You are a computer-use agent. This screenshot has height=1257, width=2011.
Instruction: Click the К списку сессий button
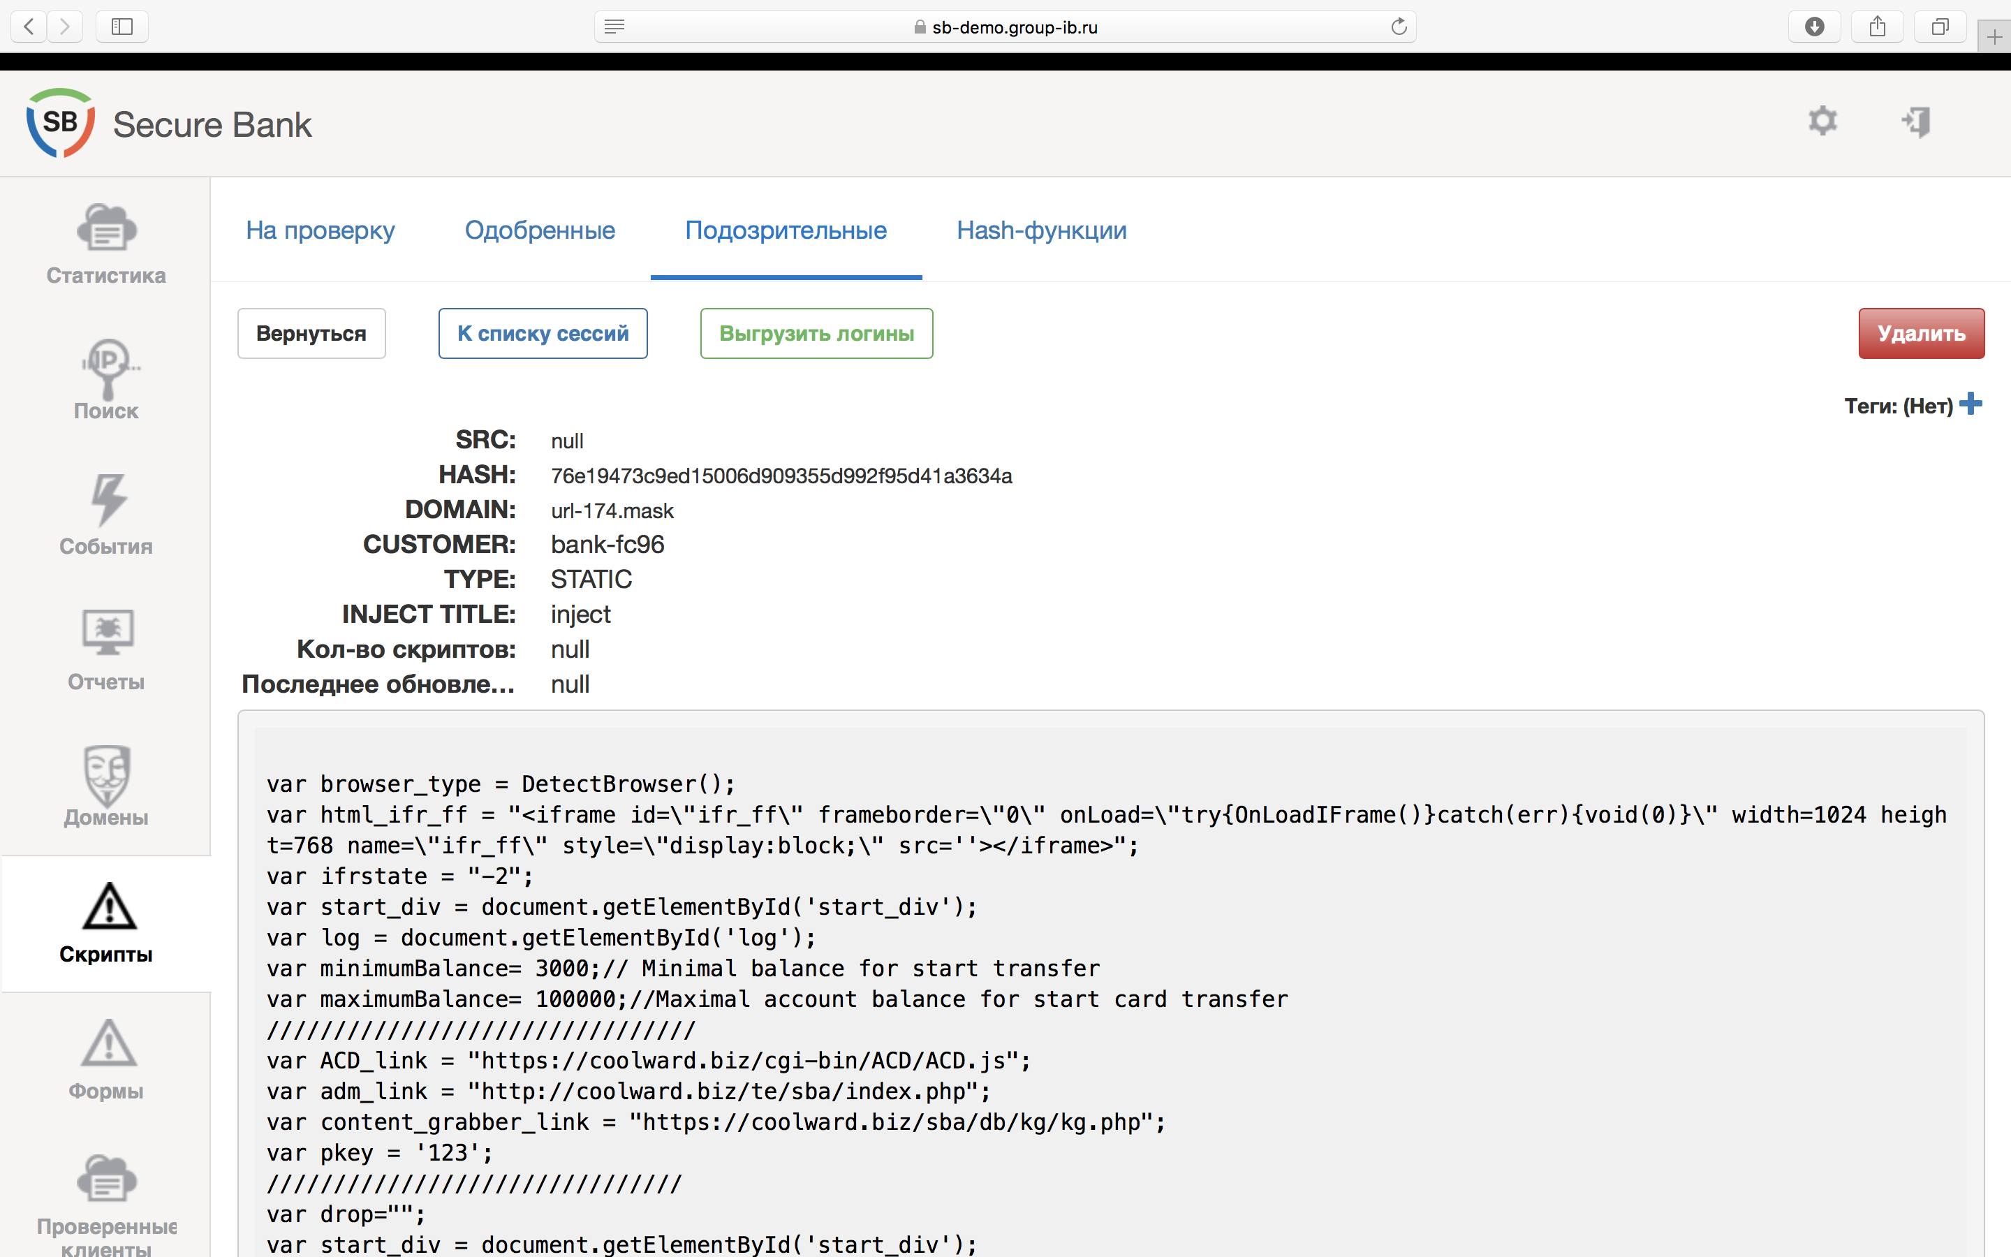point(543,333)
